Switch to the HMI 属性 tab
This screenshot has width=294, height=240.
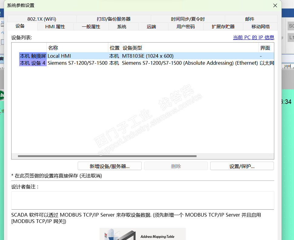55,27
